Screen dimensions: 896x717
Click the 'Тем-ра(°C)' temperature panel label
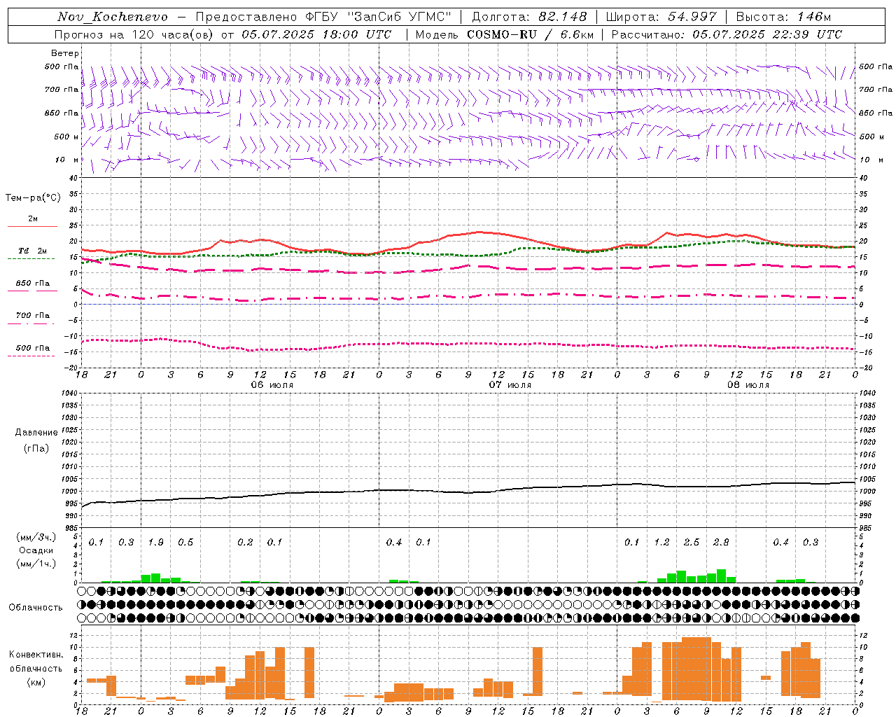[x=33, y=198]
